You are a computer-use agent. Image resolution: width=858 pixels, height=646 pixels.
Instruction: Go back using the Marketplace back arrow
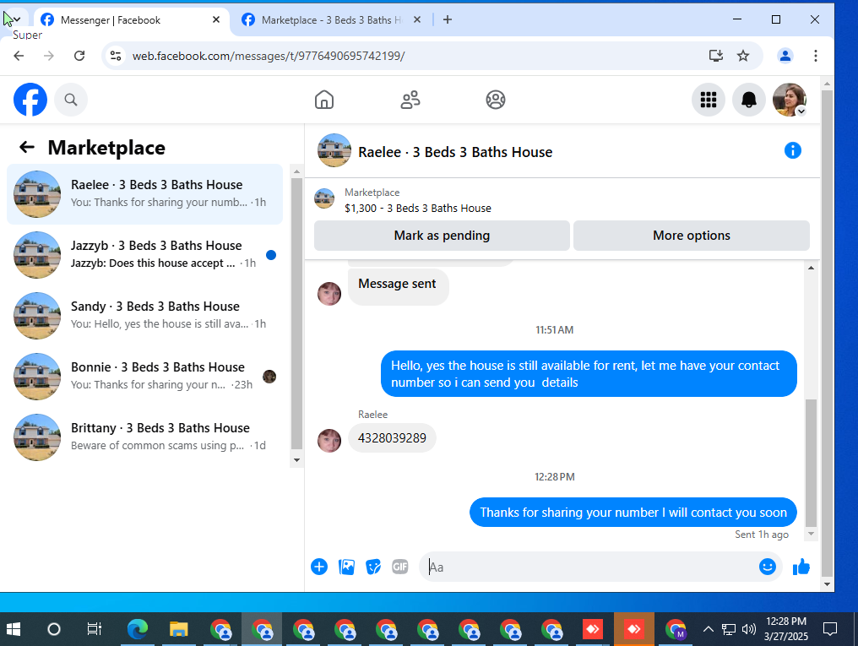27,147
